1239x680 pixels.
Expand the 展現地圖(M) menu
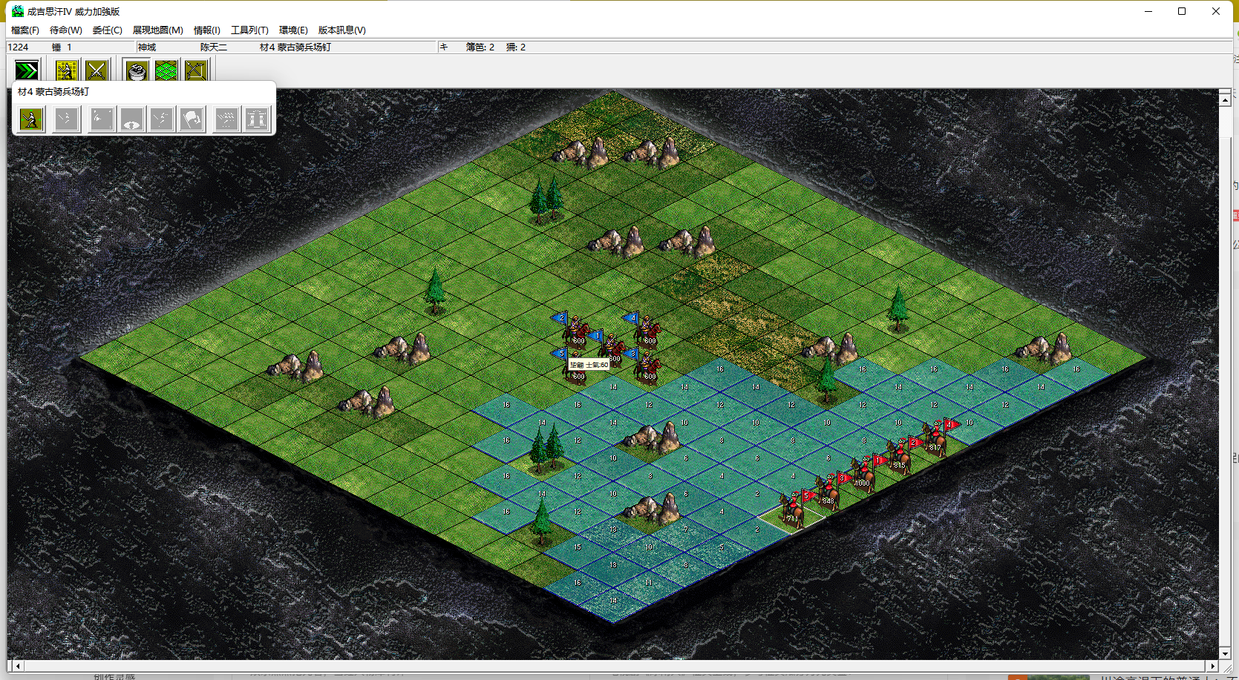157,30
